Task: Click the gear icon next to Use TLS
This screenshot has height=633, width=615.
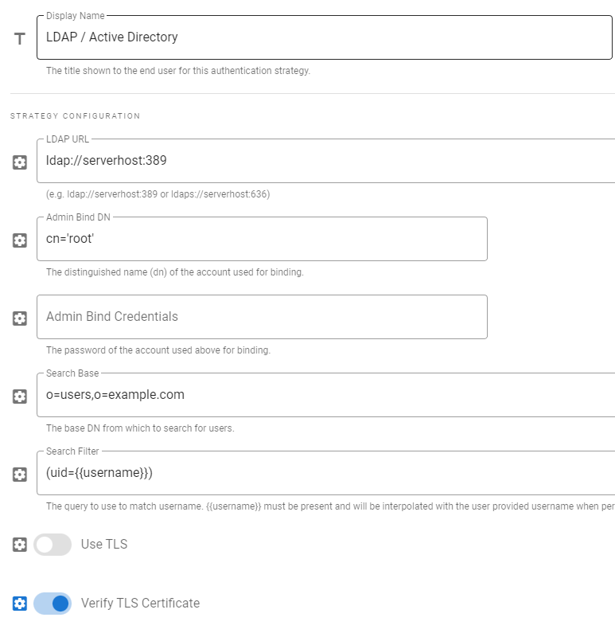Action: 20,545
